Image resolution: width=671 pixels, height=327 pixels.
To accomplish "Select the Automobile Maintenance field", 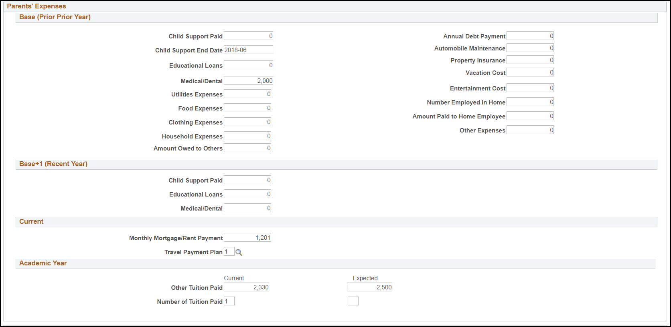I will [x=530, y=48].
